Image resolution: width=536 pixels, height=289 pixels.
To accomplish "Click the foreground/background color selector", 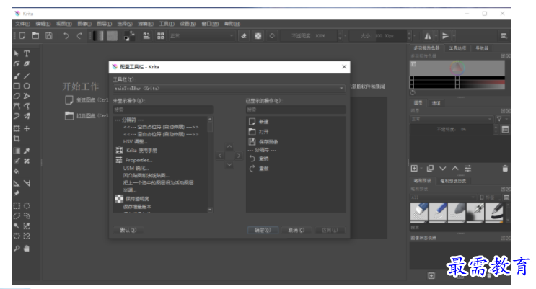I will point(129,36).
